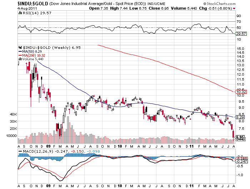Click the 90 level label on RSI axis
Screen dimensions: 250x189
click(x=239, y=16)
